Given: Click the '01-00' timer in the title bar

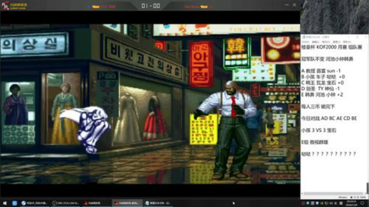Looking at the screenshot, I should [151, 6].
